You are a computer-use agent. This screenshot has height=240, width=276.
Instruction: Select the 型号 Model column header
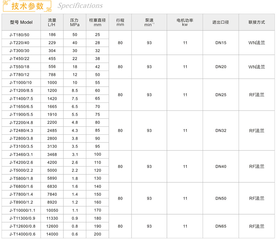click(x=21, y=22)
